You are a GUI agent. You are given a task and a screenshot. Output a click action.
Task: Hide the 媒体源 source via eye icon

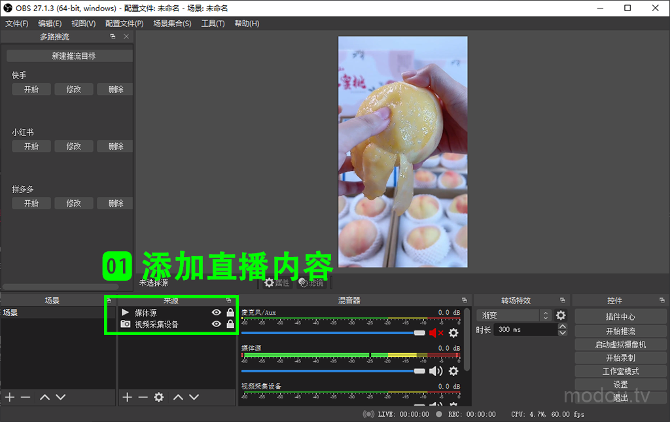[x=217, y=313]
